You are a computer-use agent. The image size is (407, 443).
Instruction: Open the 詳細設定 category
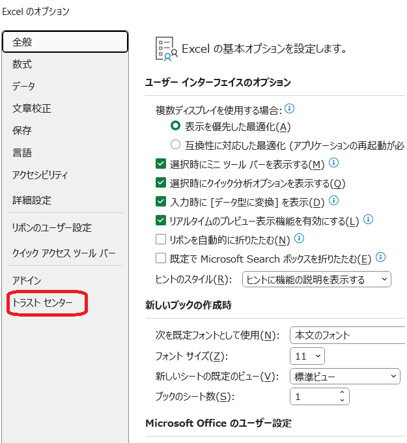pos(32,200)
